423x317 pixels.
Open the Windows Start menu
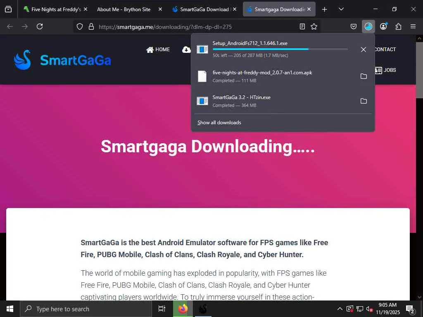coord(10,309)
